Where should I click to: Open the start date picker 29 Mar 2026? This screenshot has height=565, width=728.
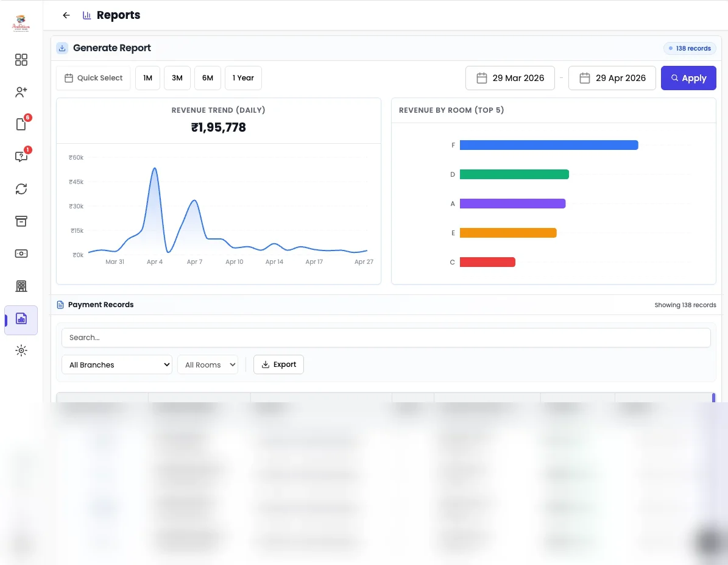[511, 78]
